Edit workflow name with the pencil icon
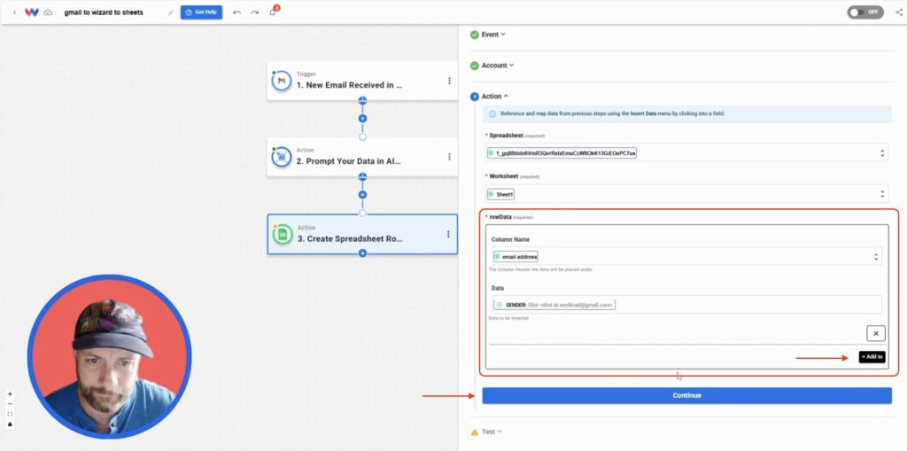Screen dimensions: 907x451 coord(171,12)
